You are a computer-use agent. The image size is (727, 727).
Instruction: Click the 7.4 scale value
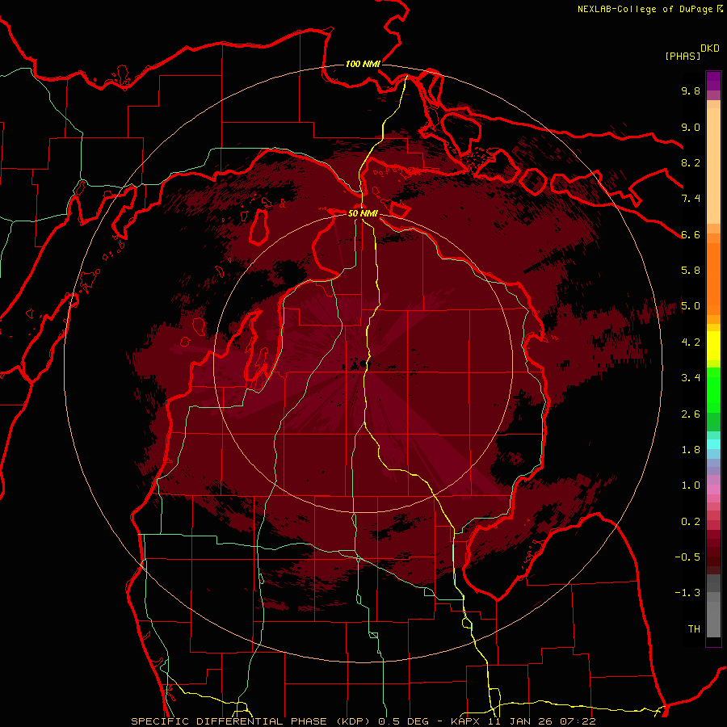coord(691,199)
